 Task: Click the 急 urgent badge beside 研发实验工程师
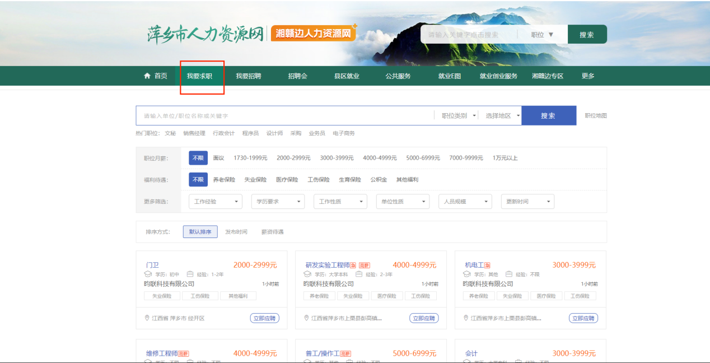[x=353, y=266]
